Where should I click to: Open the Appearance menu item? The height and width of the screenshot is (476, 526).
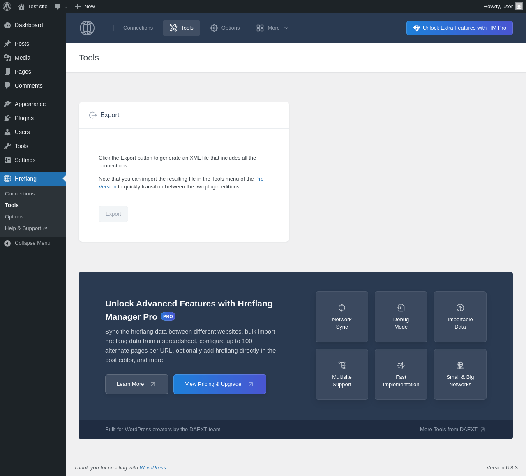(33, 104)
